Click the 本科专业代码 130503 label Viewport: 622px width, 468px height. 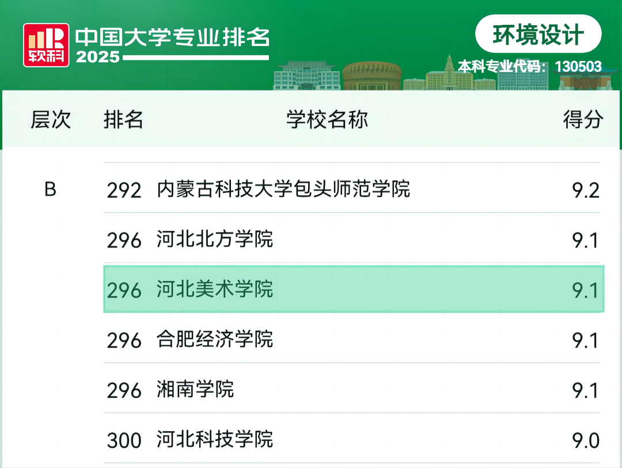coord(529,67)
